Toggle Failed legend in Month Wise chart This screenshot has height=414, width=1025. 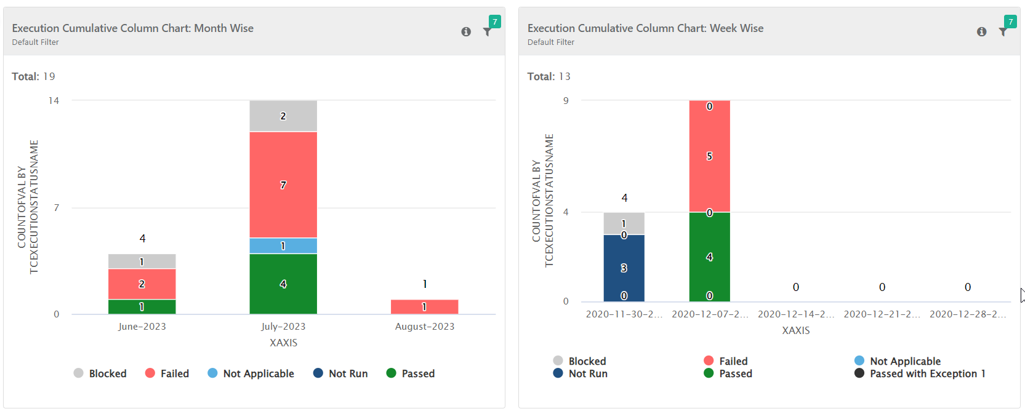167,373
